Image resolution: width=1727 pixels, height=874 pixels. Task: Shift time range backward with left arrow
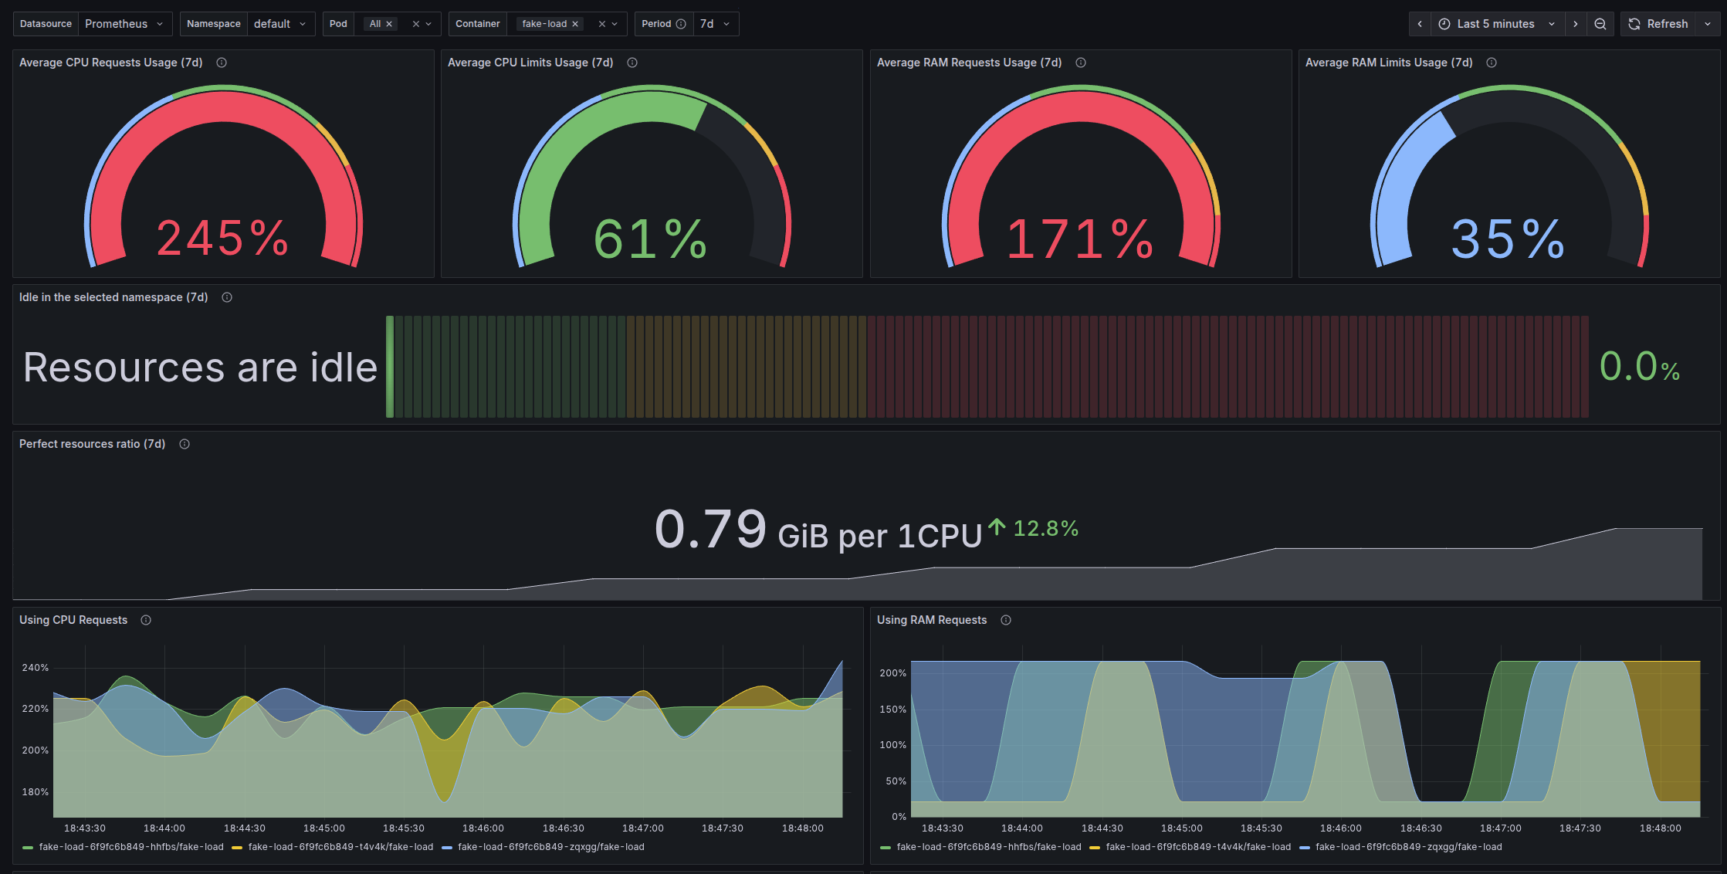1420,24
